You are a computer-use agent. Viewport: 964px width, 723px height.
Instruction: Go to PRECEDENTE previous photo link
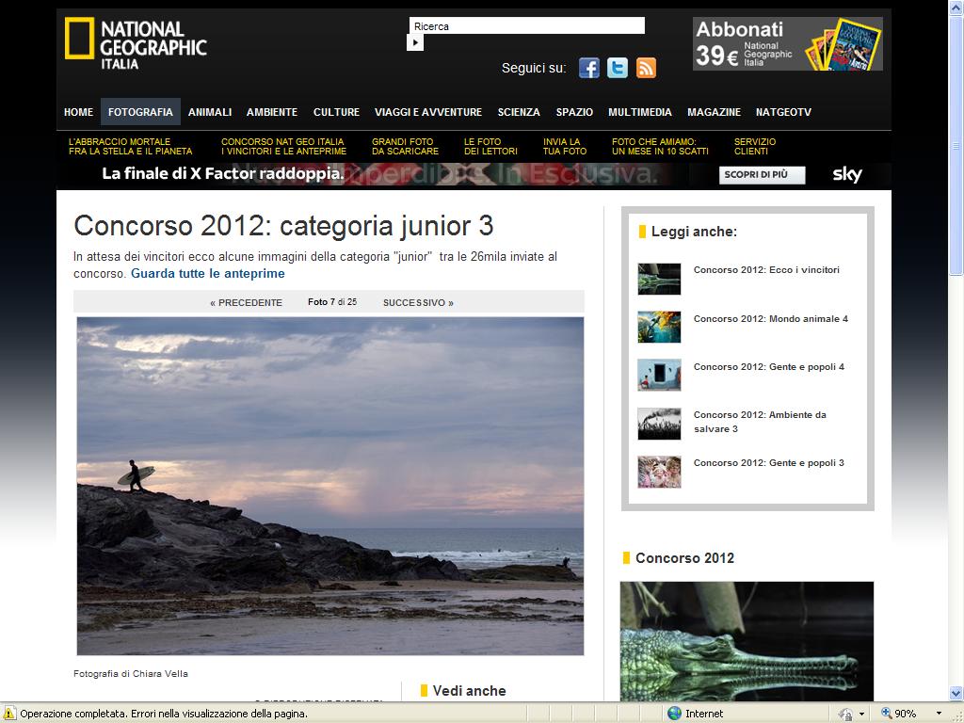(x=246, y=302)
